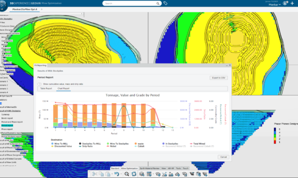The width and height of the screenshot is (298, 178).
Task: Click phase 2 yellow legend swatch
Action: point(275,139)
